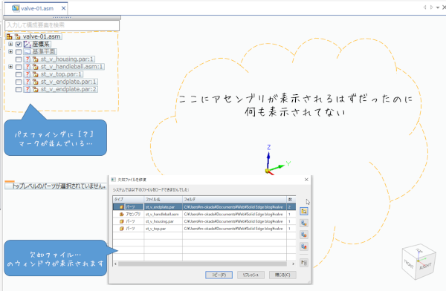Click the part icon in the st_v_top.par dialog row
This screenshot has width=446, height=291.
tap(121, 229)
